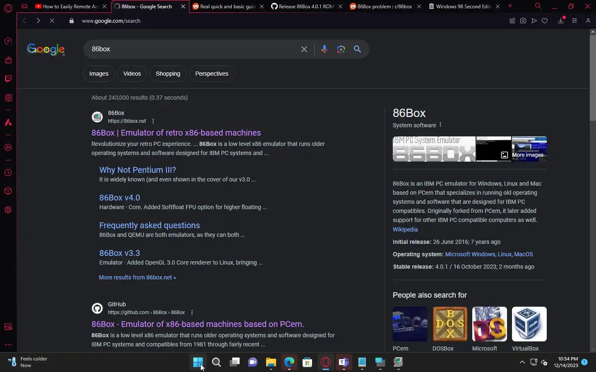
Task: Filter results by Images
Action: (x=99, y=74)
